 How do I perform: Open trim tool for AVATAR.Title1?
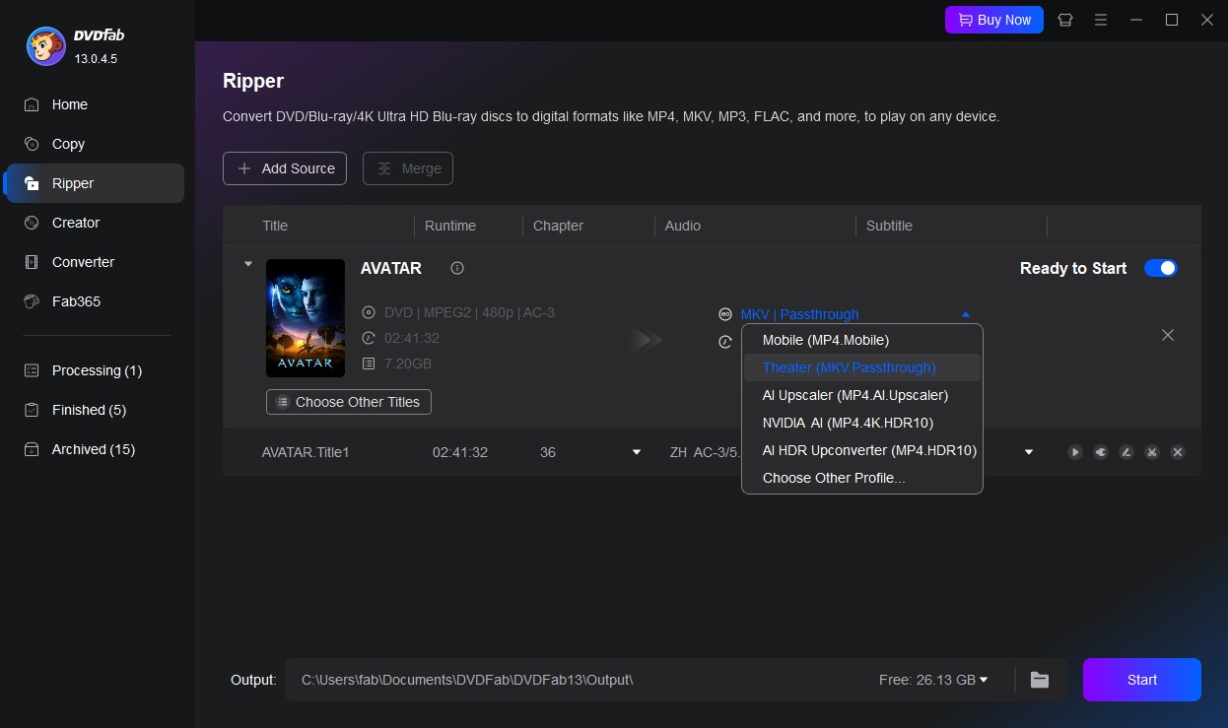point(1151,452)
